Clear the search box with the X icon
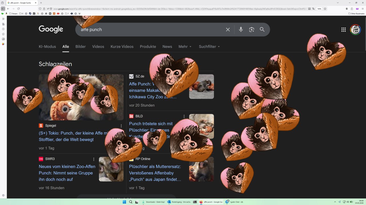 tap(228, 30)
